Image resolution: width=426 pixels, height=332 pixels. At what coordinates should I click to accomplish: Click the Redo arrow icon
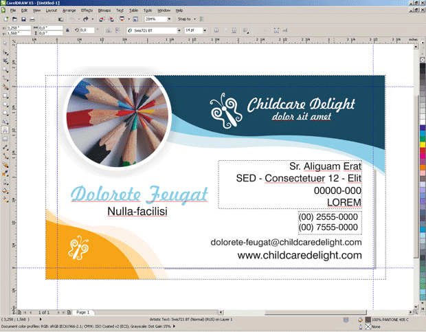(86, 19)
